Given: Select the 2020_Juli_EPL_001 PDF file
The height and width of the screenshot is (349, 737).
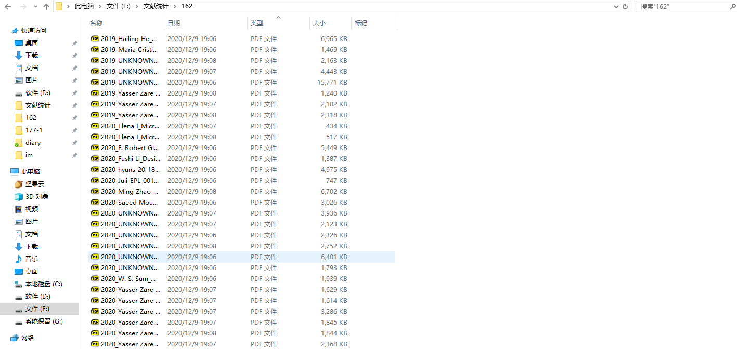Looking at the screenshot, I should pos(130,180).
